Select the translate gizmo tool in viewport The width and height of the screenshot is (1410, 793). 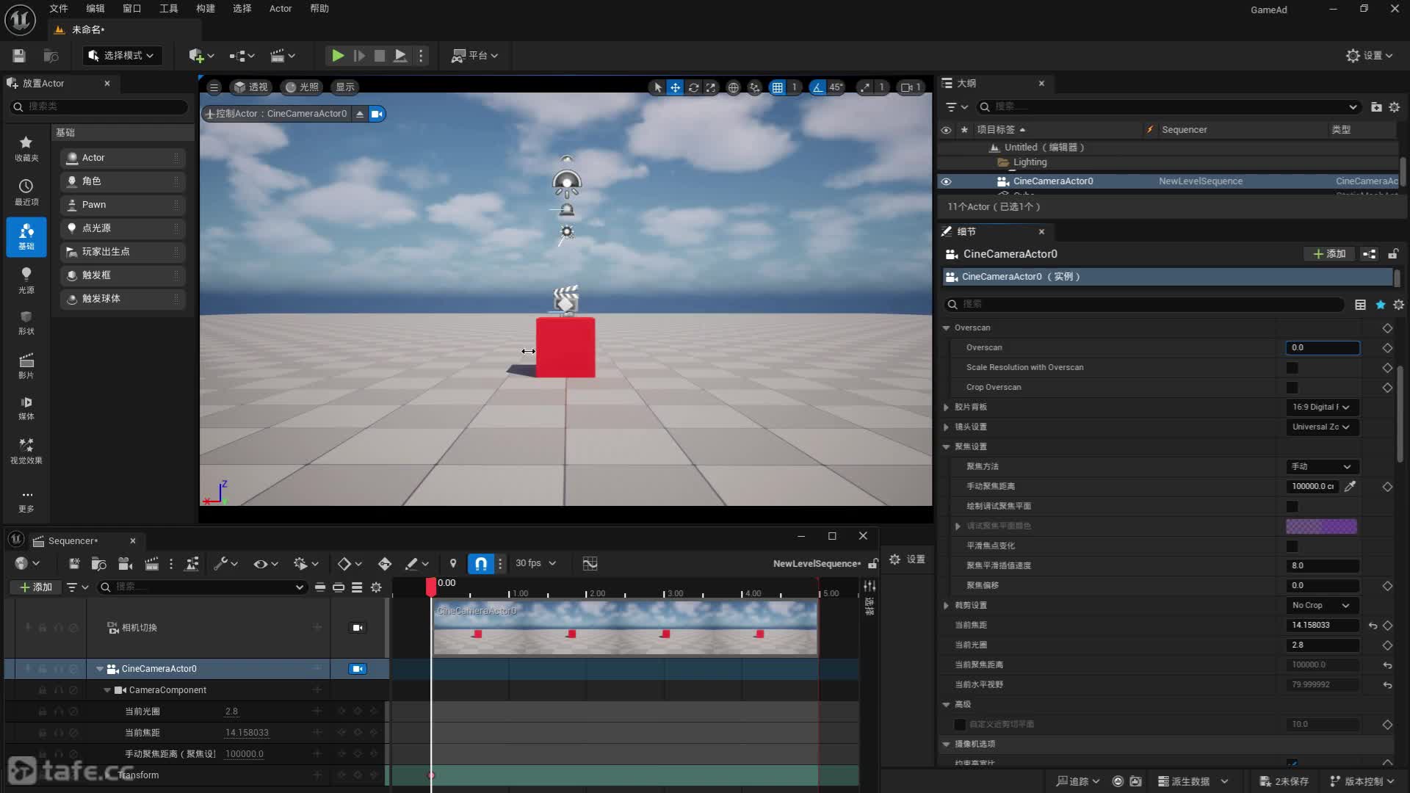coord(675,87)
